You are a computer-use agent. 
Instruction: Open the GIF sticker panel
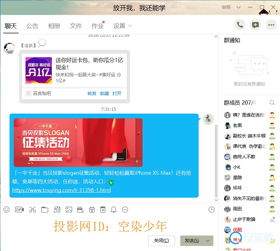[20, 210]
